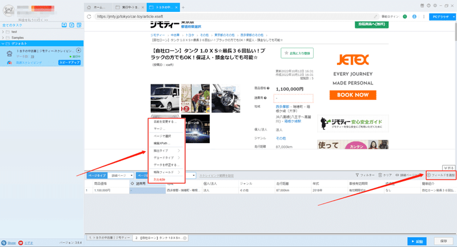Expand the Samples folder

[3, 38]
